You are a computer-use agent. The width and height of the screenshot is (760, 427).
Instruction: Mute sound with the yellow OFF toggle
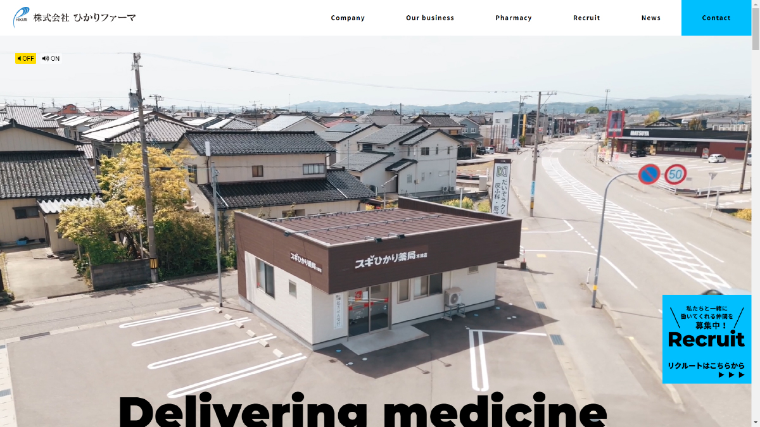pyautogui.click(x=26, y=59)
